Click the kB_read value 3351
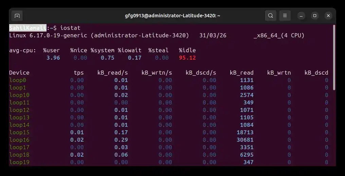345x176 pixels. pyautogui.click(x=247, y=148)
